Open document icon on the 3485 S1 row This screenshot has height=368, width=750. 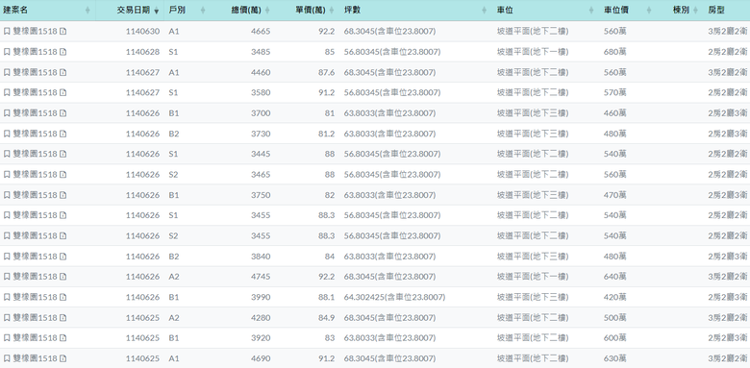pos(63,52)
